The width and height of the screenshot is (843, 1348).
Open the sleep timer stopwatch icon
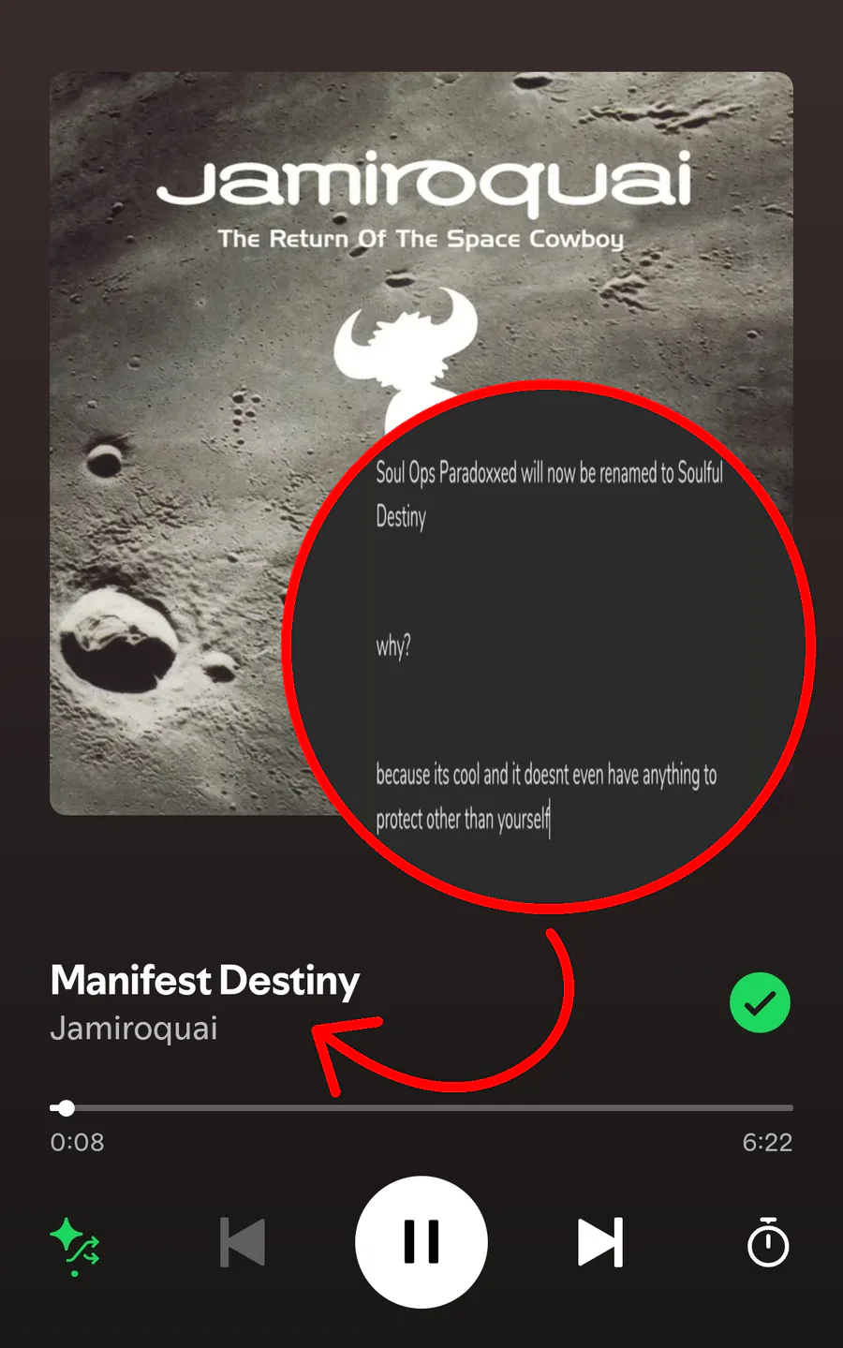[x=768, y=1242]
